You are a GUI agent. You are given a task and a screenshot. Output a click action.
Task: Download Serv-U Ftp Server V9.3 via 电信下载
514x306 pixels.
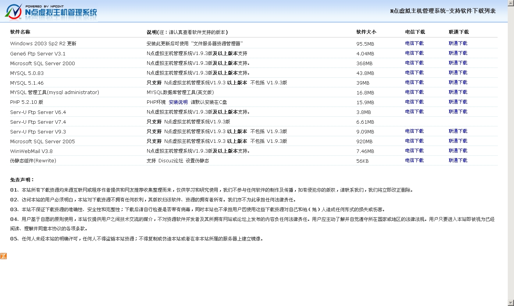[414, 131]
